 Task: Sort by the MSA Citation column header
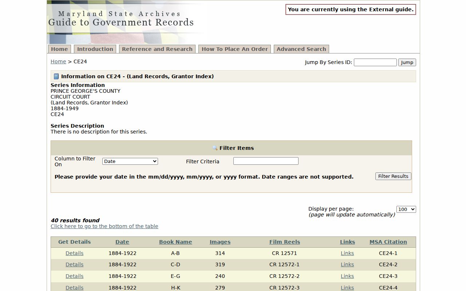tap(388, 242)
